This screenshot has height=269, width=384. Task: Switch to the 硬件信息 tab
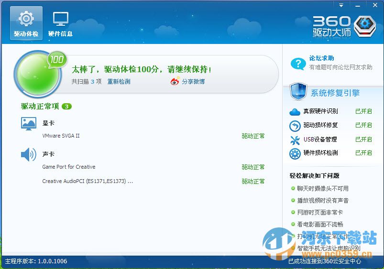coord(60,23)
